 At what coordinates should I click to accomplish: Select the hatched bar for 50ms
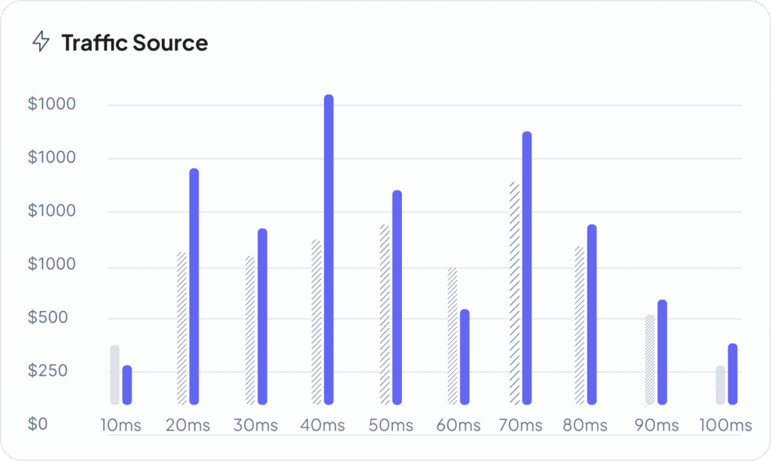tap(385, 313)
